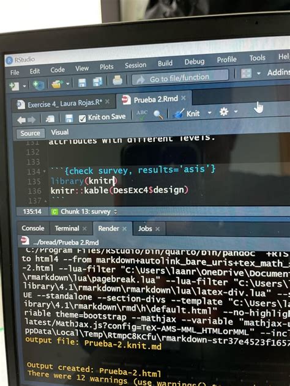
Task: Select the Render tab
Action: [x=108, y=228]
